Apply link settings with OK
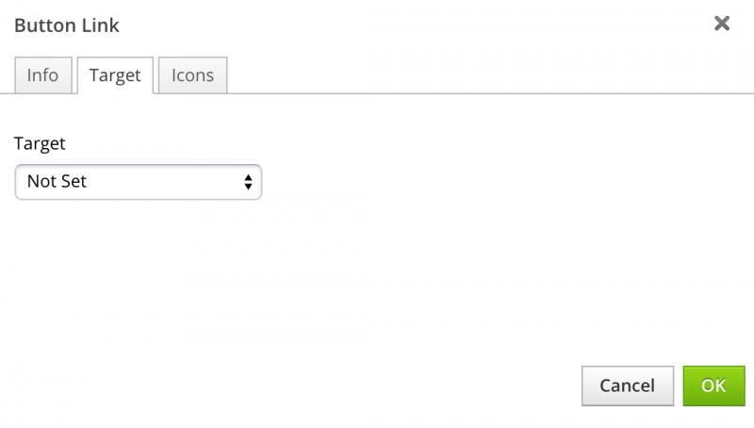This screenshot has height=428, width=754. [x=713, y=386]
